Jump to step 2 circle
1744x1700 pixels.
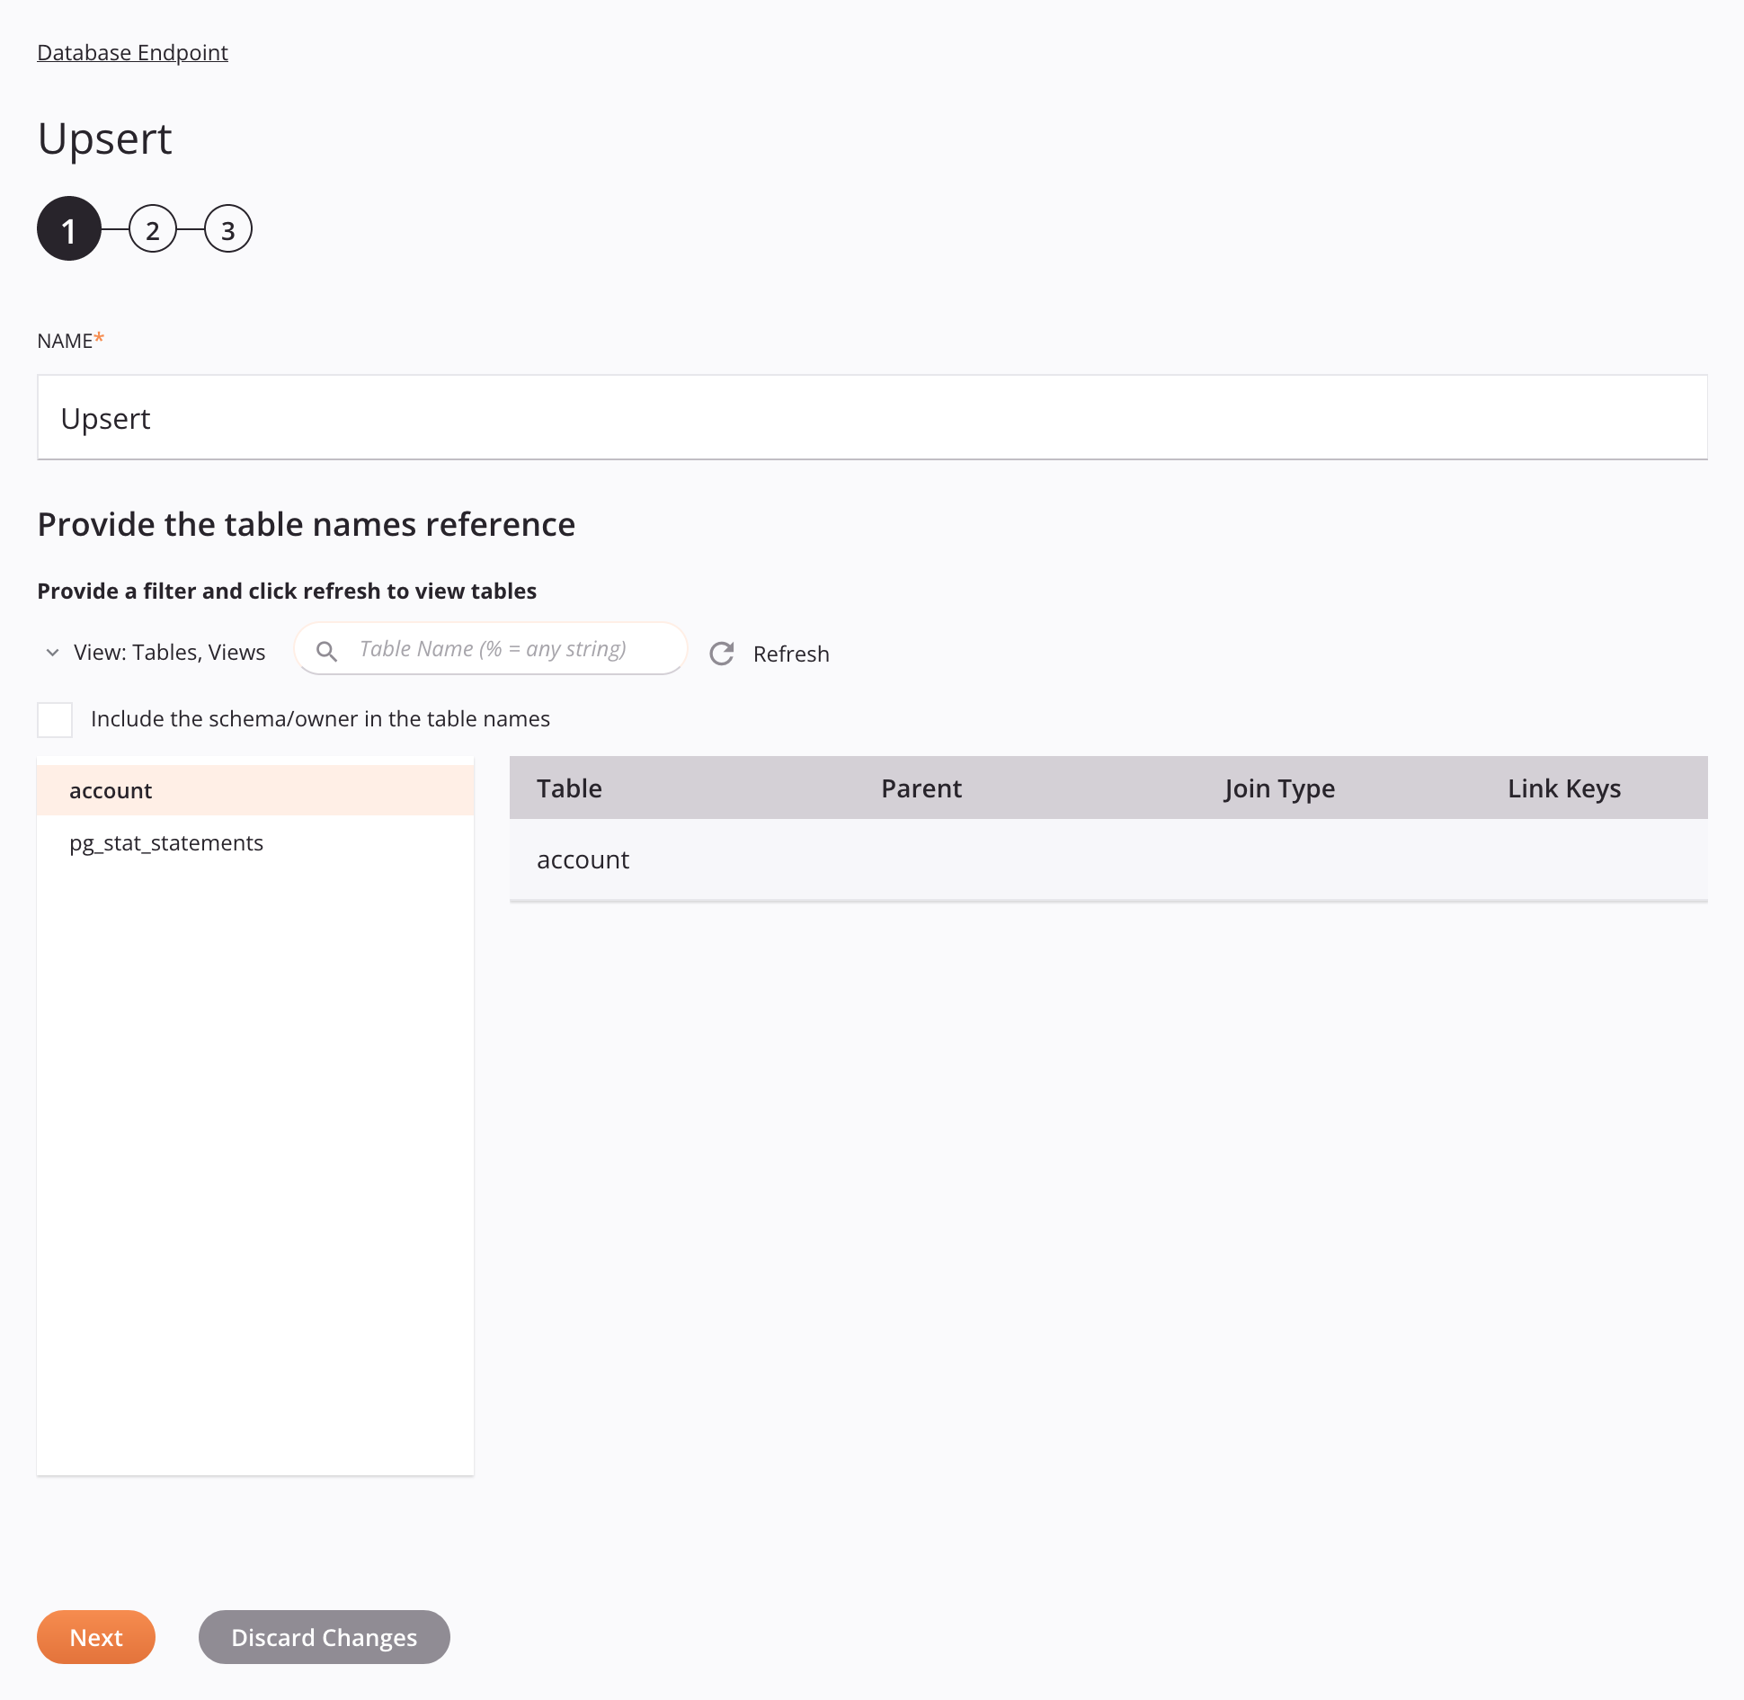pyautogui.click(x=153, y=229)
